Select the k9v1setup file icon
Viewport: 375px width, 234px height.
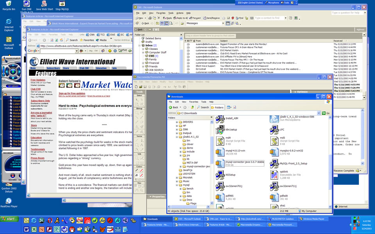tap(226, 129)
